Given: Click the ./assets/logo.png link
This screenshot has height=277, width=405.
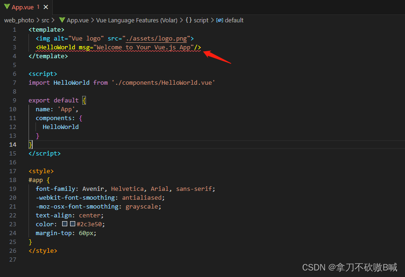Looking at the screenshot, I should click(x=156, y=39).
